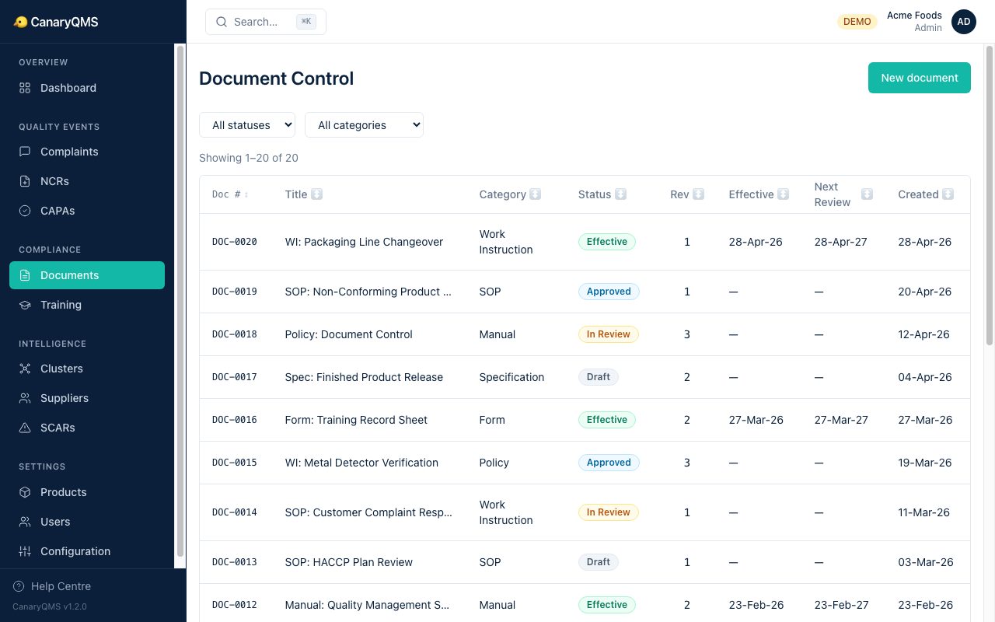This screenshot has width=995, height=622.
Task: Sort by Created column sort icon
Action: 948,194
